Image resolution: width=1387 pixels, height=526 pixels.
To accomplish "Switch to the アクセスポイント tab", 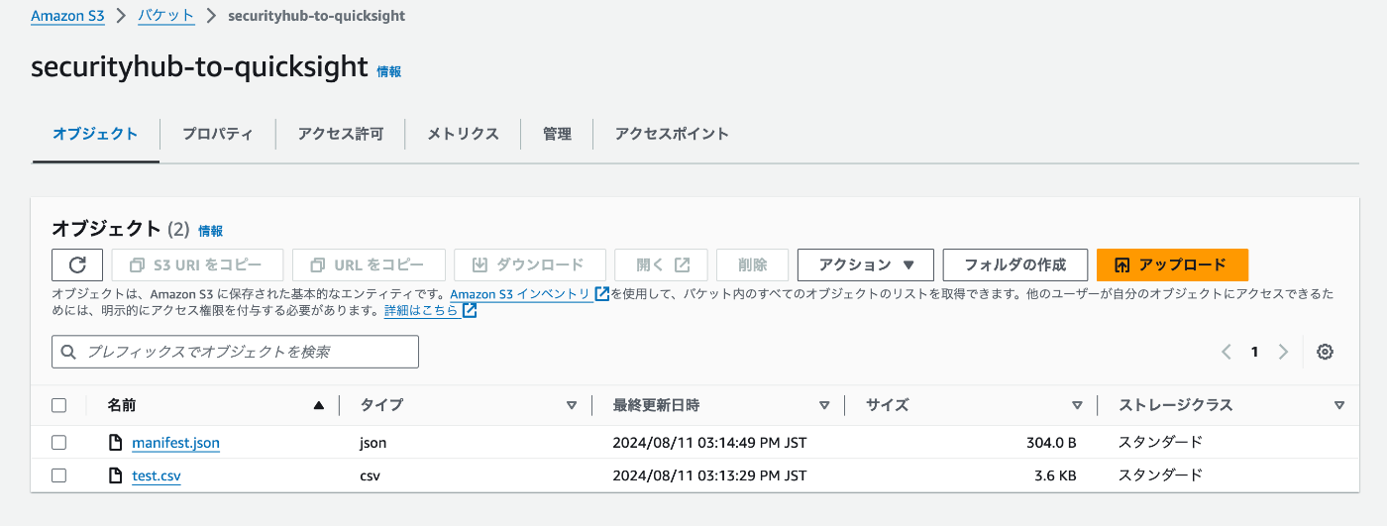I will click(672, 134).
